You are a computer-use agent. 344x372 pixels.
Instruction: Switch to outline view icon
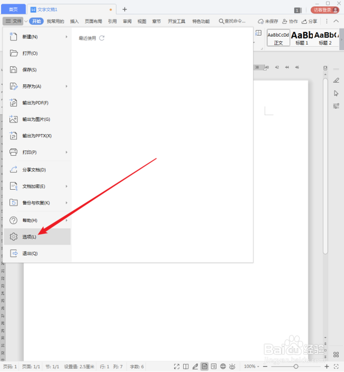coord(214,367)
